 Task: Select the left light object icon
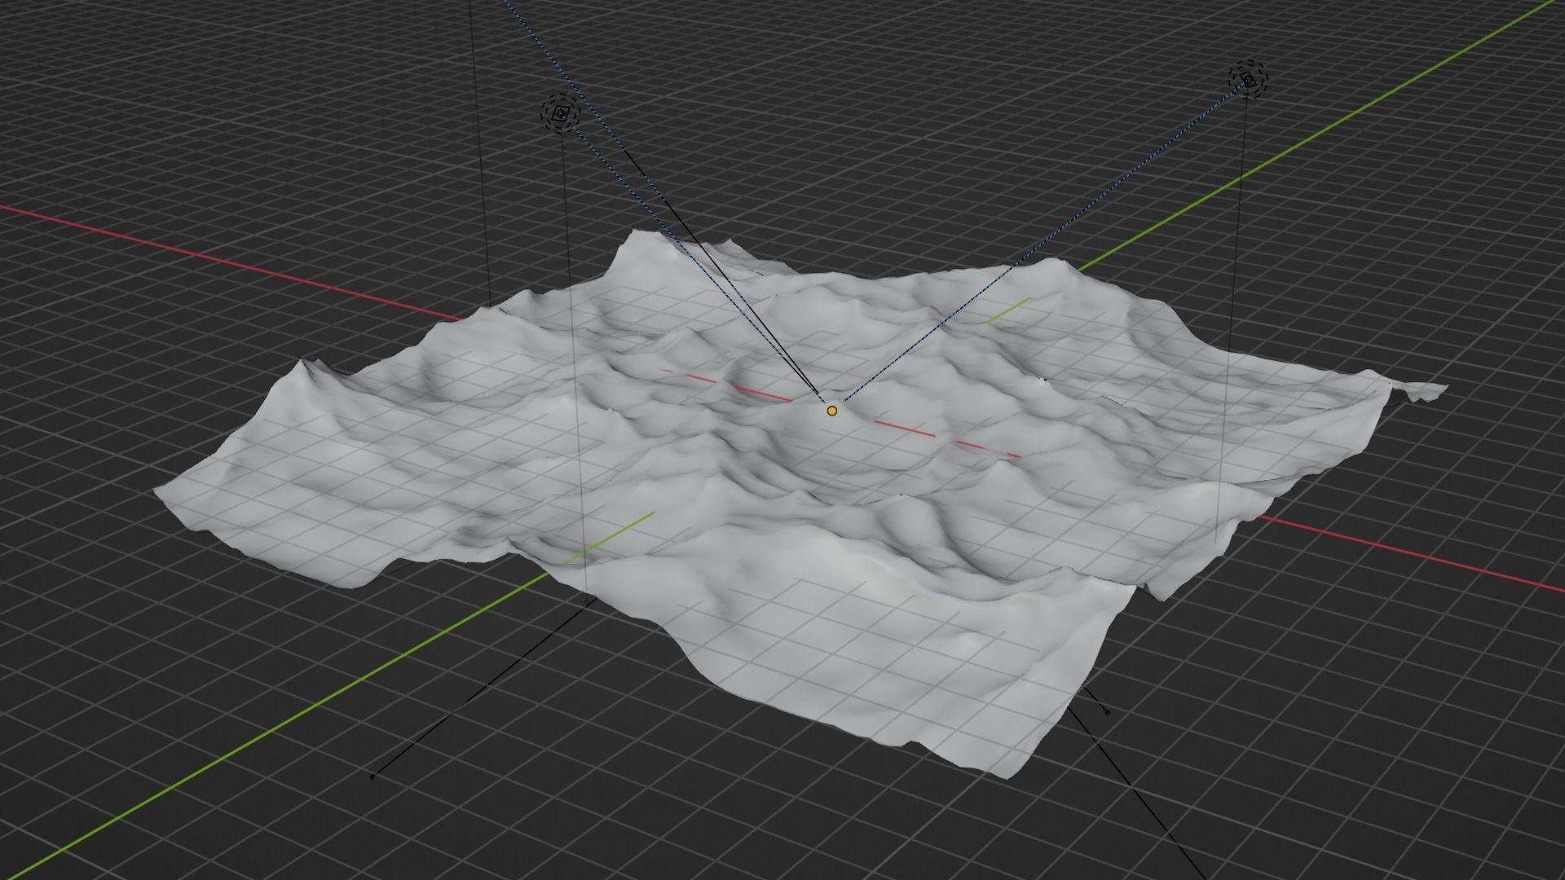pos(560,114)
